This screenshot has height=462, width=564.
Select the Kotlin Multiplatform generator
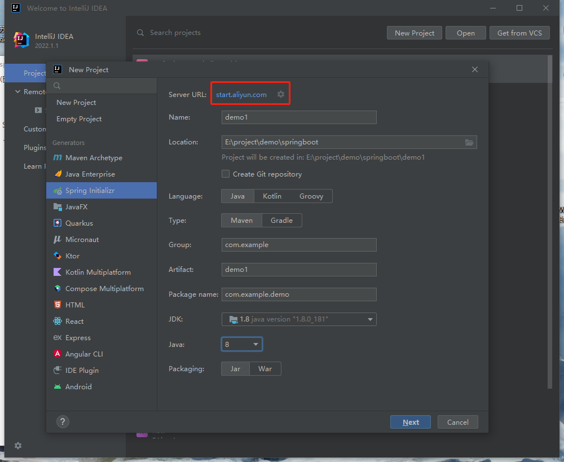pos(102,272)
